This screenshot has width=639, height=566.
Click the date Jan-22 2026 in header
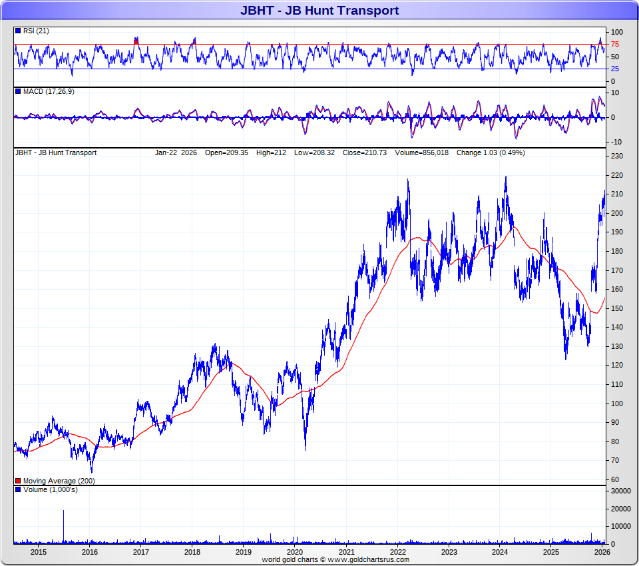pyautogui.click(x=176, y=152)
